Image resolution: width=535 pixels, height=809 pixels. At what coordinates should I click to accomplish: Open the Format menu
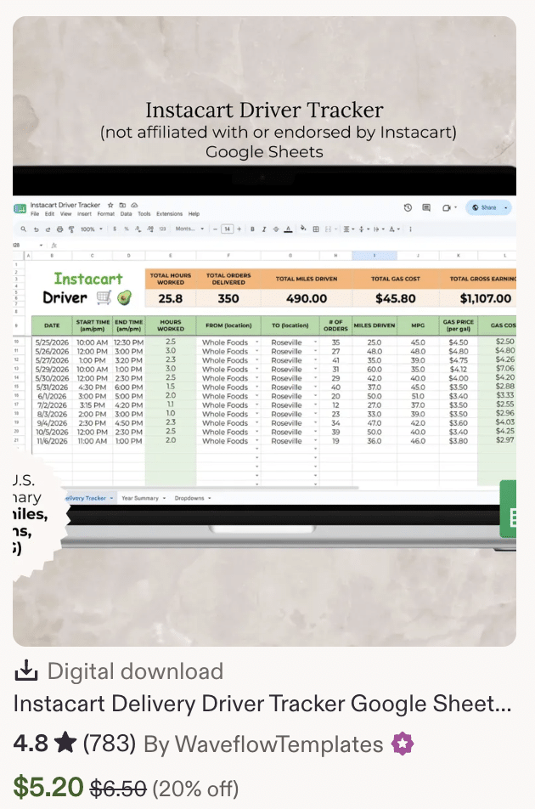[x=105, y=213]
